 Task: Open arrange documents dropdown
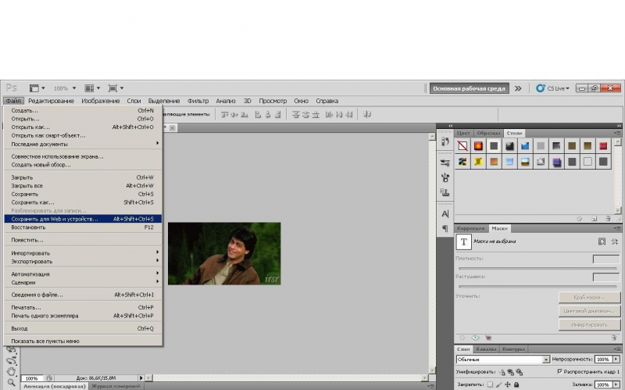click(x=92, y=88)
